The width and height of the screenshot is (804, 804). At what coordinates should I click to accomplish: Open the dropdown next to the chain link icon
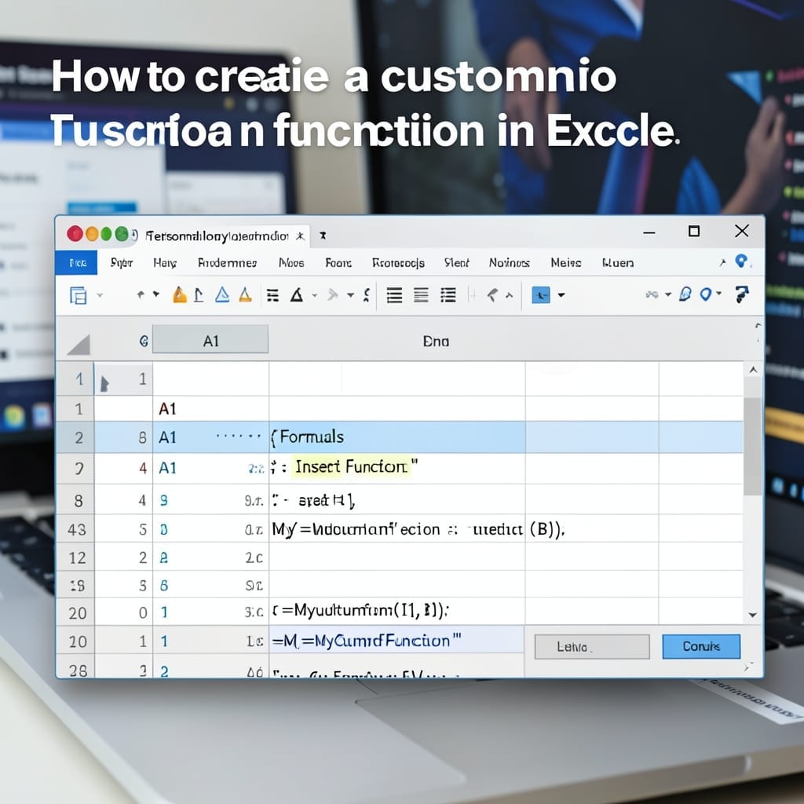pyautogui.click(x=667, y=295)
